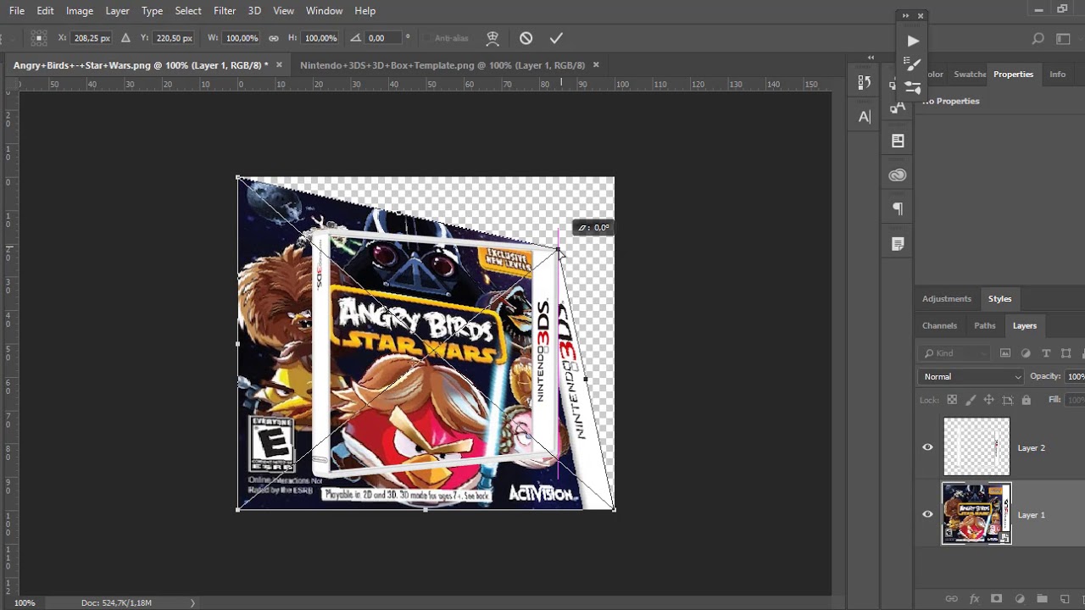Screen dimensions: 1085x610
Task: Toggle lock artboard nesting icon
Action: click(x=1008, y=400)
